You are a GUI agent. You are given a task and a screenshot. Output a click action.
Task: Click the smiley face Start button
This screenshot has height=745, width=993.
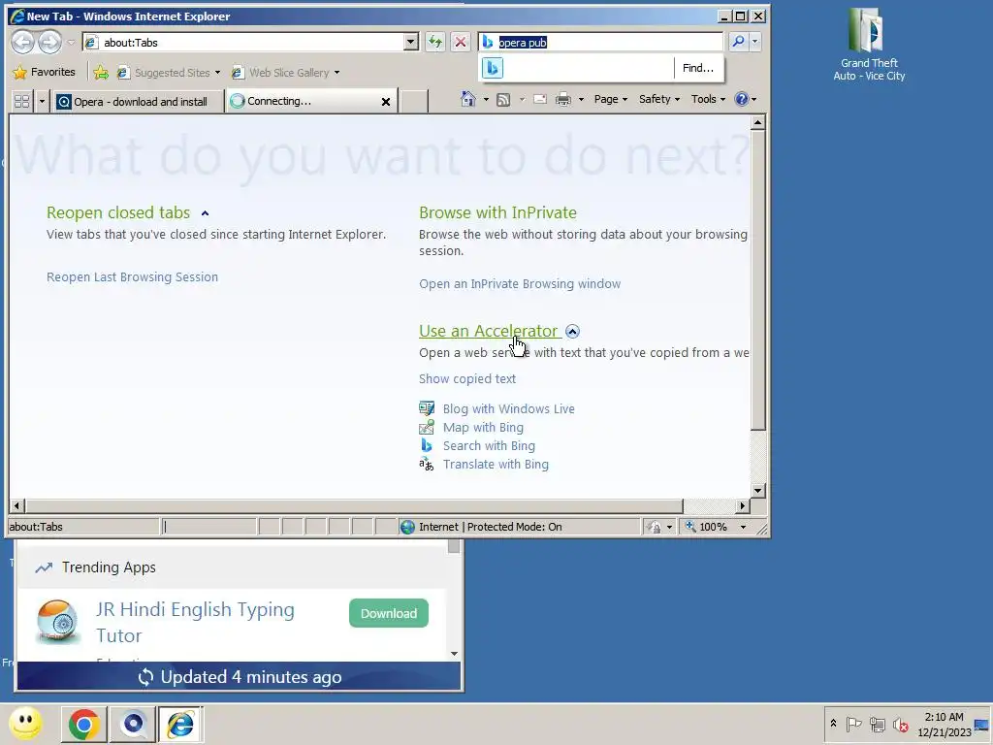point(26,724)
